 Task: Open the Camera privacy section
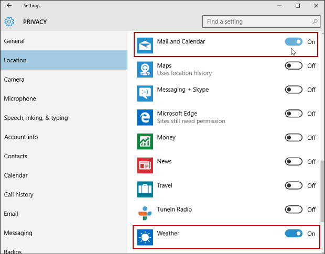click(64, 79)
